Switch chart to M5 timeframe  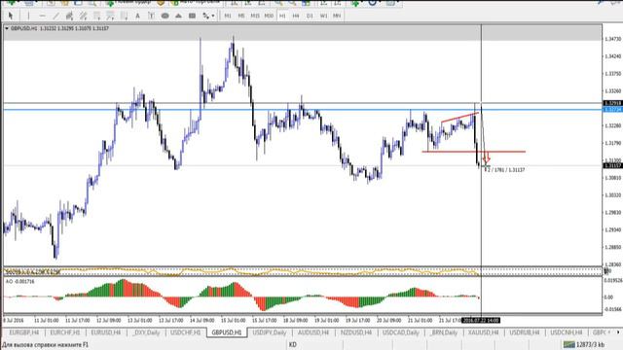[241, 16]
